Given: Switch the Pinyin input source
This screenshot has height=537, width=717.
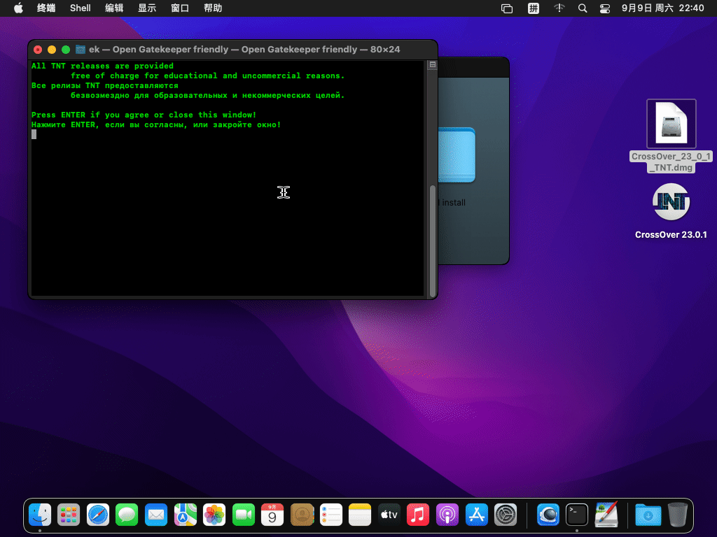Looking at the screenshot, I should pos(534,8).
